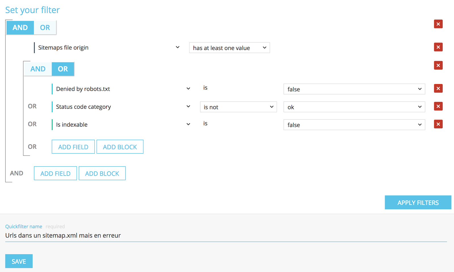Image resolution: width=454 pixels, height=272 pixels.
Task: Open the 'has at least one value' operator dropdown
Action: pos(229,48)
